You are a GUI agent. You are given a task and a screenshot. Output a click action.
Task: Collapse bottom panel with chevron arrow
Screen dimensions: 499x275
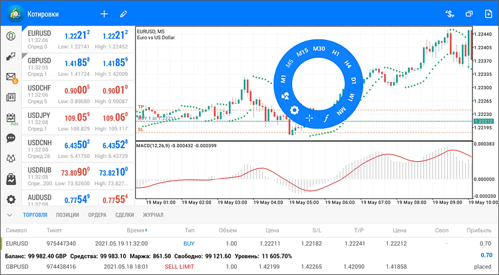9,215
